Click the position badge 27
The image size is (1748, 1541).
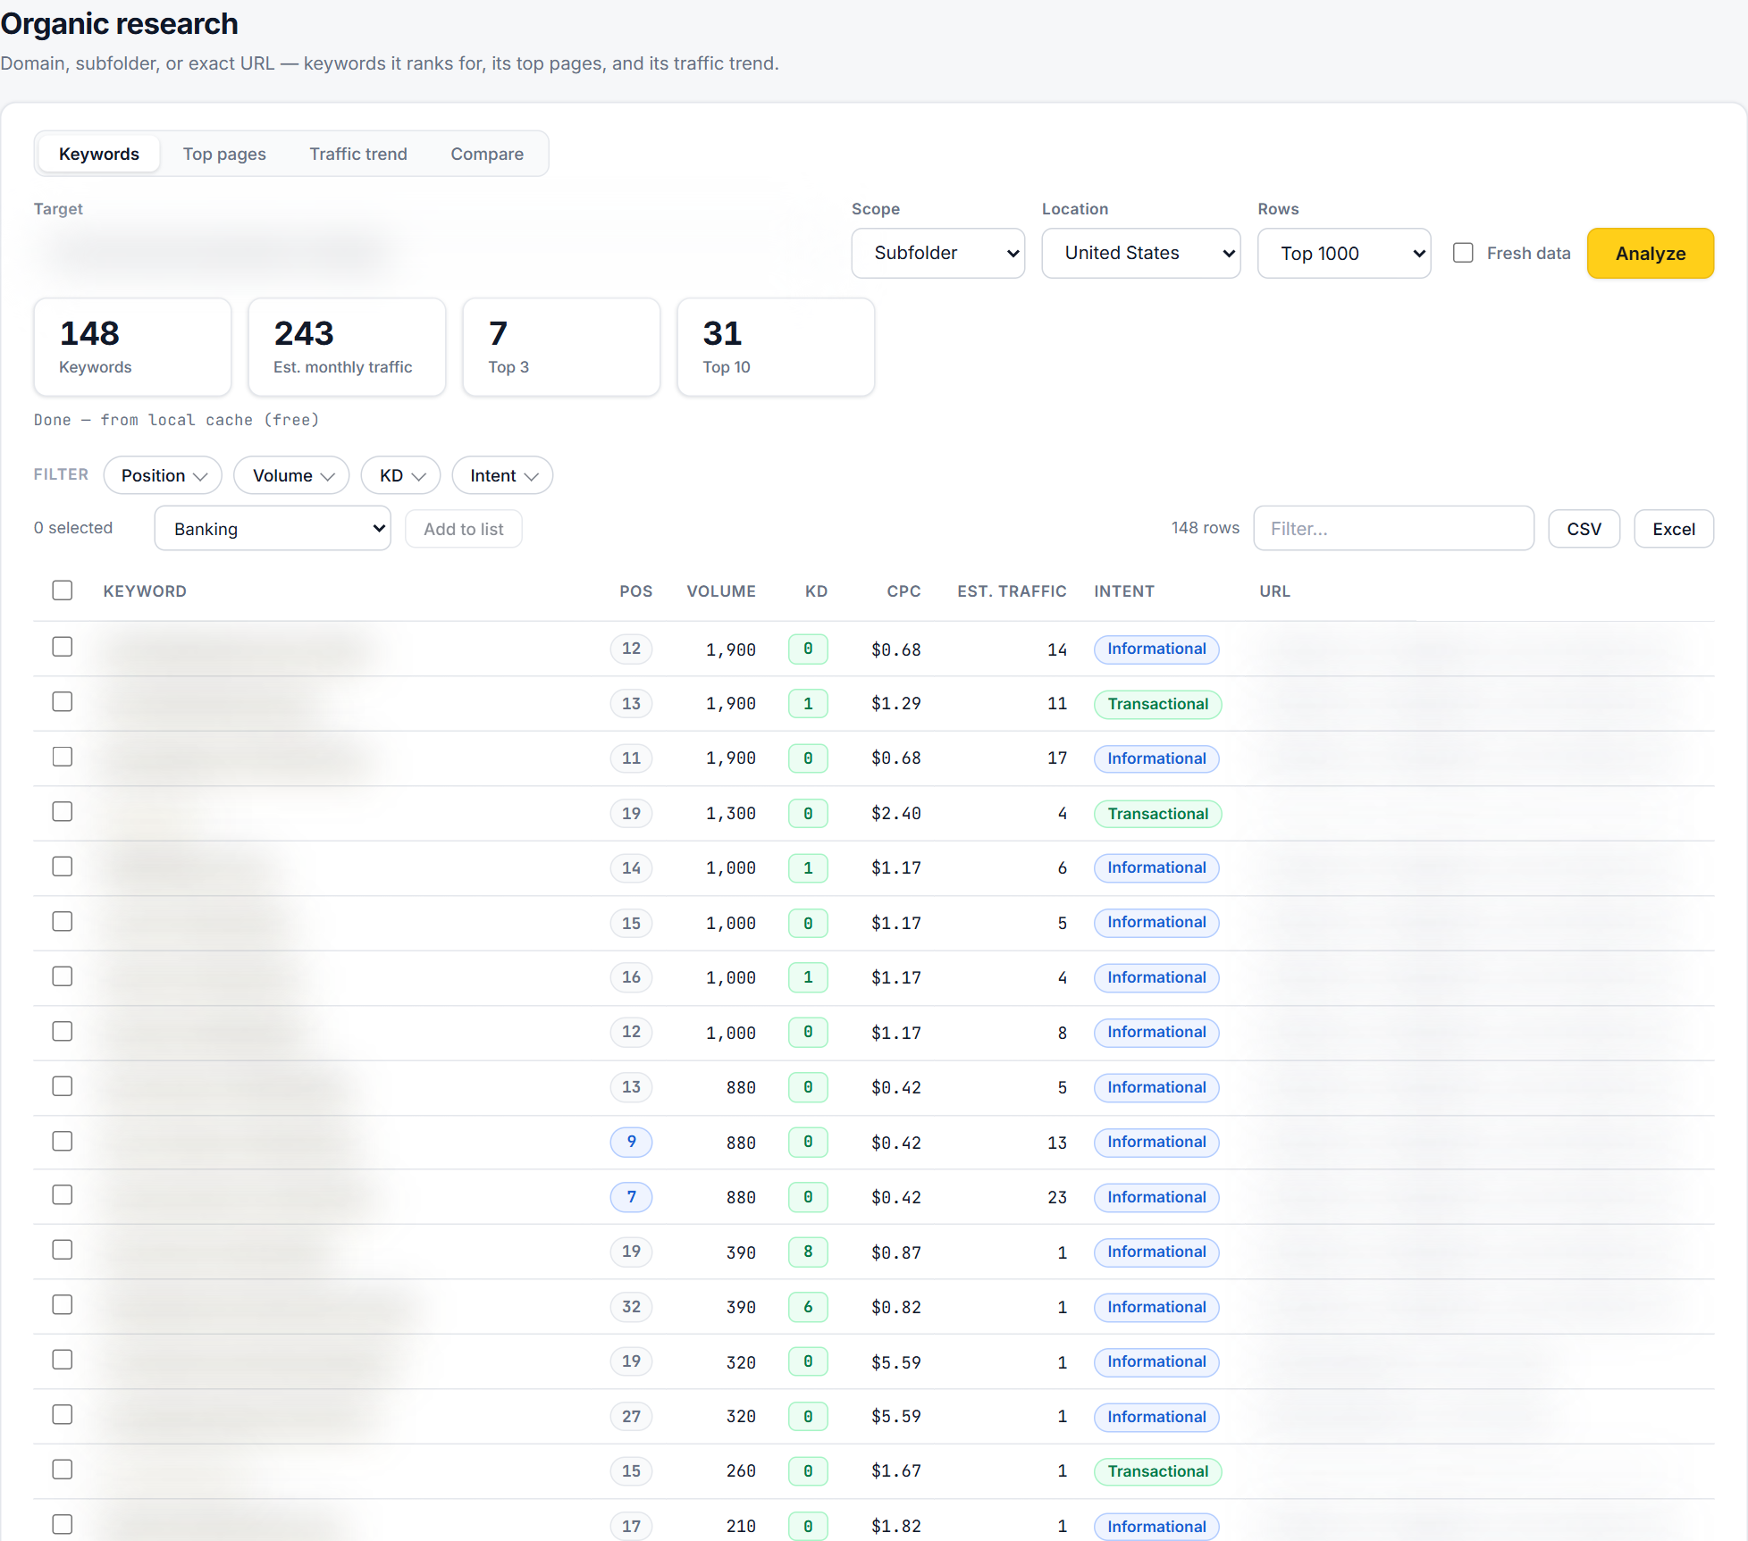pyautogui.click(x=631, y=1416)
